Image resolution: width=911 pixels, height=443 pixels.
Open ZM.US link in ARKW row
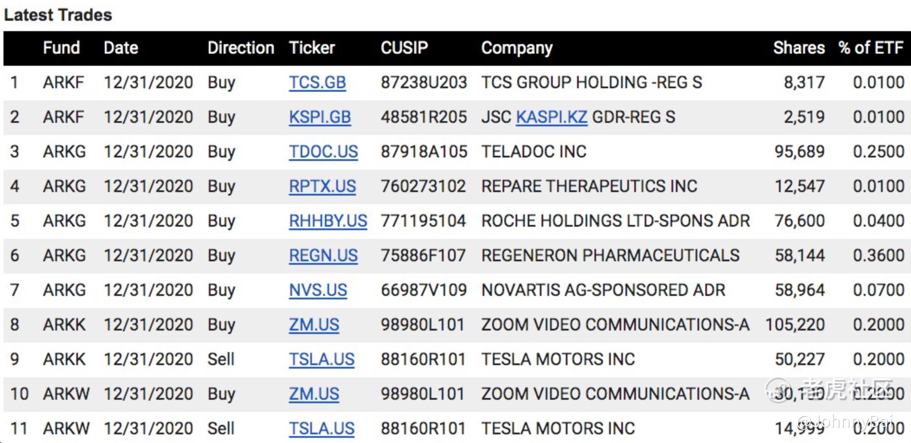[x=314, y=394]
